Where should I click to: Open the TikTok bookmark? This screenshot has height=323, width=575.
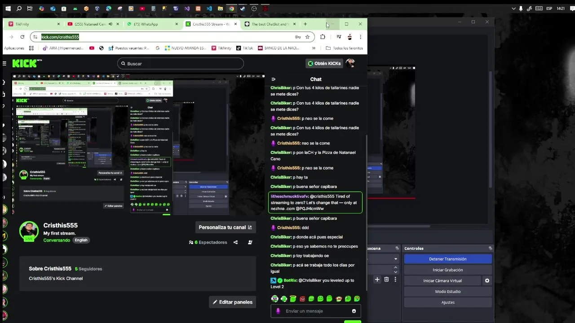coord(245,48)
